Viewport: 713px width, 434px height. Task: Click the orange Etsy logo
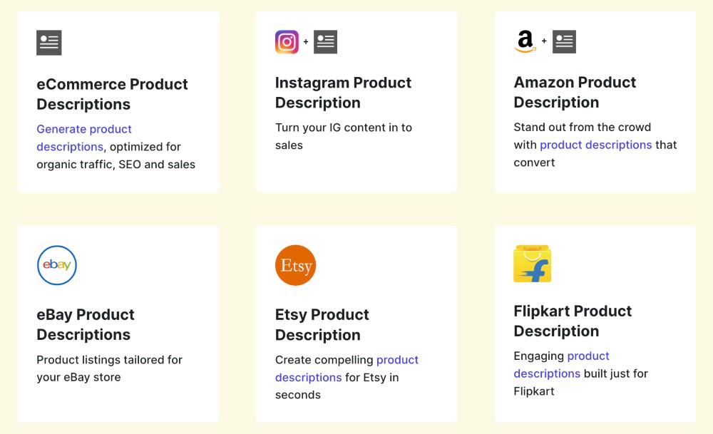(x=295, y=265)
